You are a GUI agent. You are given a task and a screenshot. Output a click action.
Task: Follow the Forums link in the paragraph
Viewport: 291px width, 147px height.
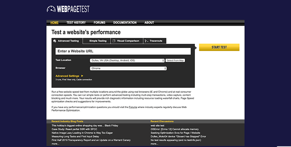[x=133, y=107]
